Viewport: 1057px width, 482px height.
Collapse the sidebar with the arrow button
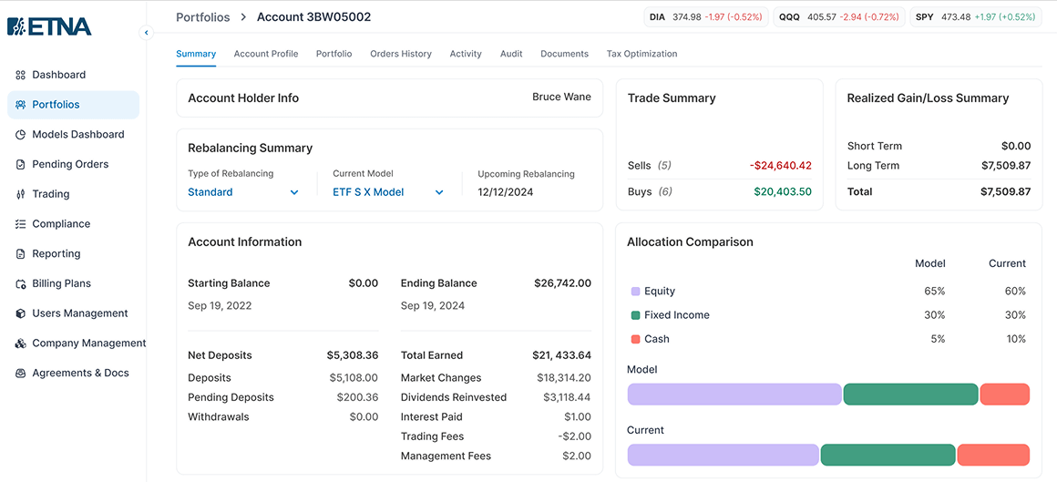click(x=147, y=33)
